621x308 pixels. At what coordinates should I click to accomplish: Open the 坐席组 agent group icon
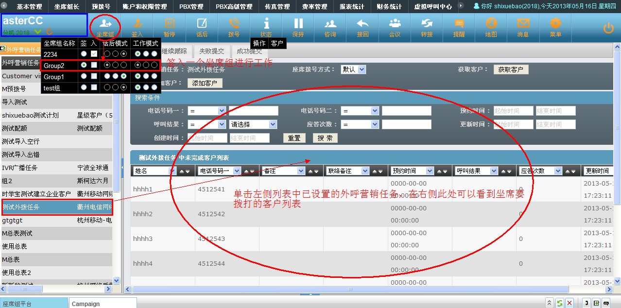104,26
